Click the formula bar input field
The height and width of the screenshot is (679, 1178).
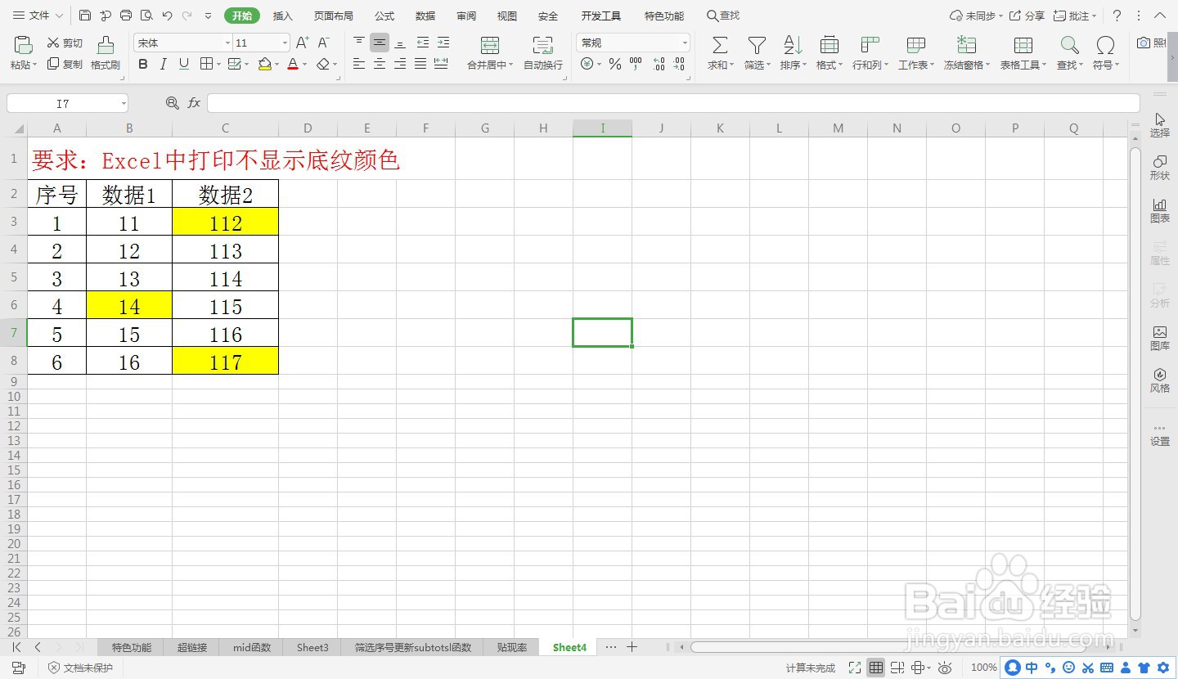[x=673, y=103]
